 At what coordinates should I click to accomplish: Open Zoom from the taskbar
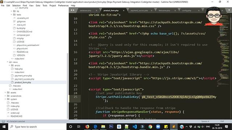158,127
